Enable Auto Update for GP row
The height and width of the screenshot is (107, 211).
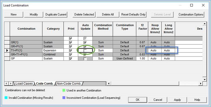pyautogui.click(x=85, y=58)
